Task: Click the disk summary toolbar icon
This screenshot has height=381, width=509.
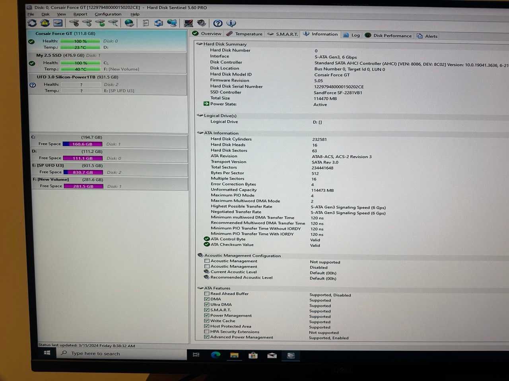Action: point(58,23)
